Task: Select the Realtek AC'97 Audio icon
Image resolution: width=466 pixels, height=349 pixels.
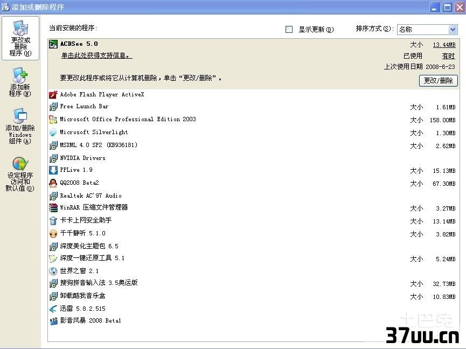Action: pyautogui.click(x=53, y=196)
